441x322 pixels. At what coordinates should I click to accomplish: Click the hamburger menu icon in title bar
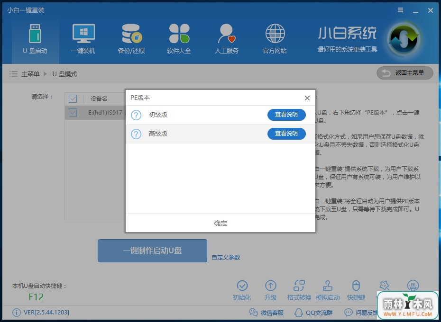(x=401, y=10)
